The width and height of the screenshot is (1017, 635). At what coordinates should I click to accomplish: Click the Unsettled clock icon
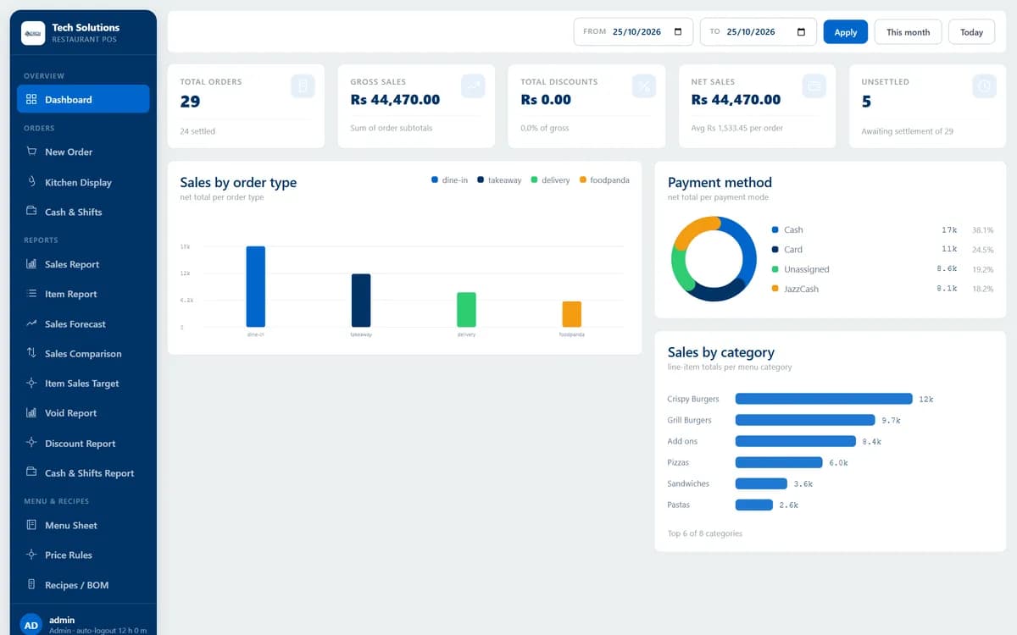[x=984, y=86]
